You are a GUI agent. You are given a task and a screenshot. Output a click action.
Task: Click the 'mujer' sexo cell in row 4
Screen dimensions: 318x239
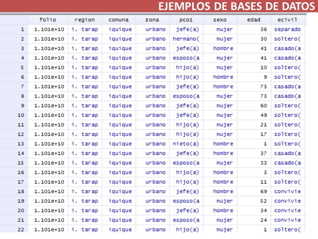[x=220, y=58]
